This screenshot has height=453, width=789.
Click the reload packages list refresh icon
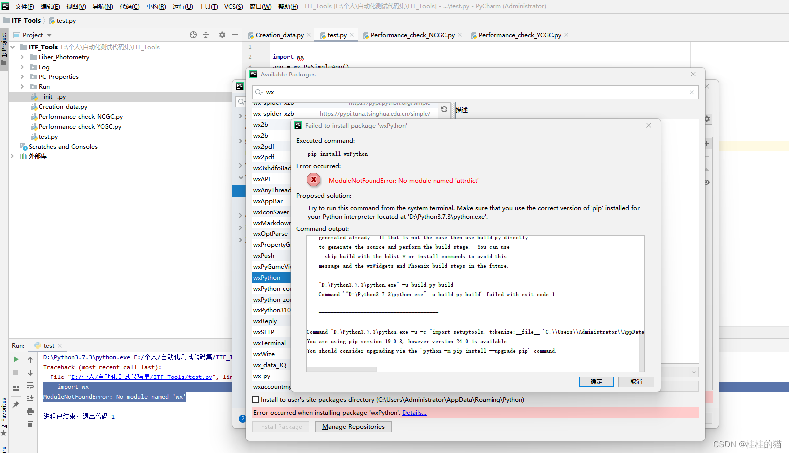[x=444, y=109]
